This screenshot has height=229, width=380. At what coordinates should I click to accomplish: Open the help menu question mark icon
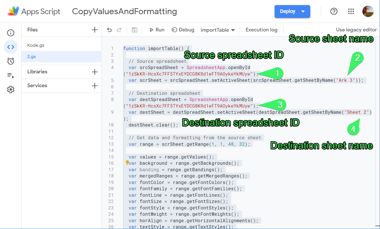click(x=334, y=11)
